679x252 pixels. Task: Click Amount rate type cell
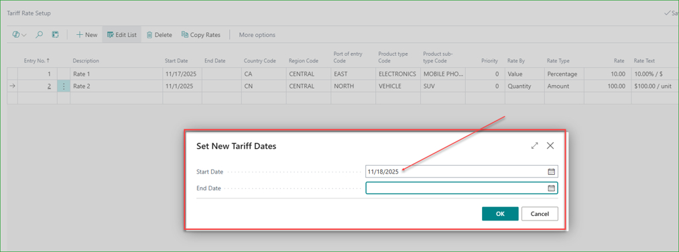564,86
